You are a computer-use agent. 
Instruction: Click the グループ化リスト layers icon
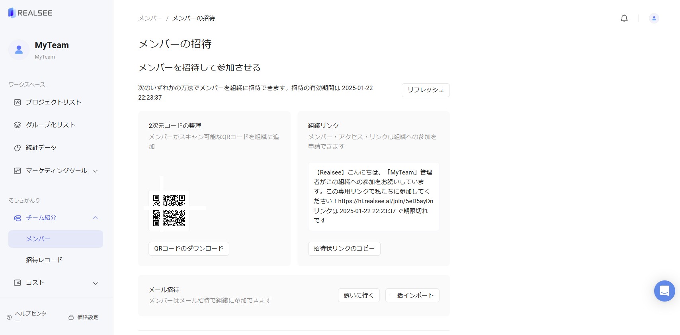click(x=18, y=125)
